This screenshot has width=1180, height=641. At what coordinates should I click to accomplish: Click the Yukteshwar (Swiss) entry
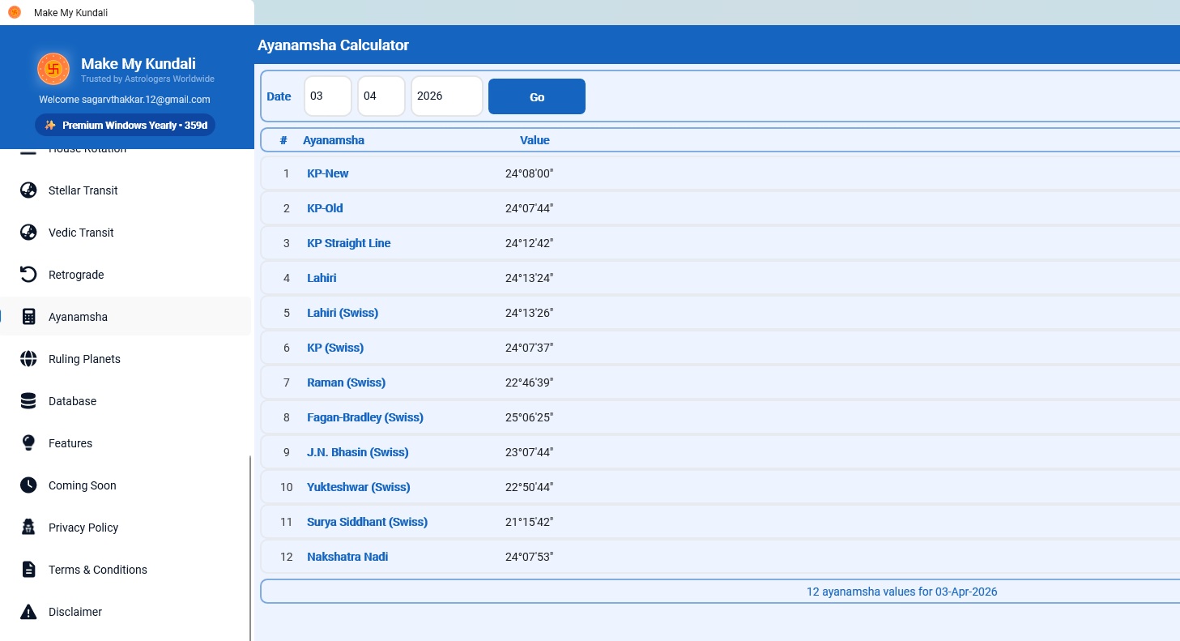pos(359,487)
